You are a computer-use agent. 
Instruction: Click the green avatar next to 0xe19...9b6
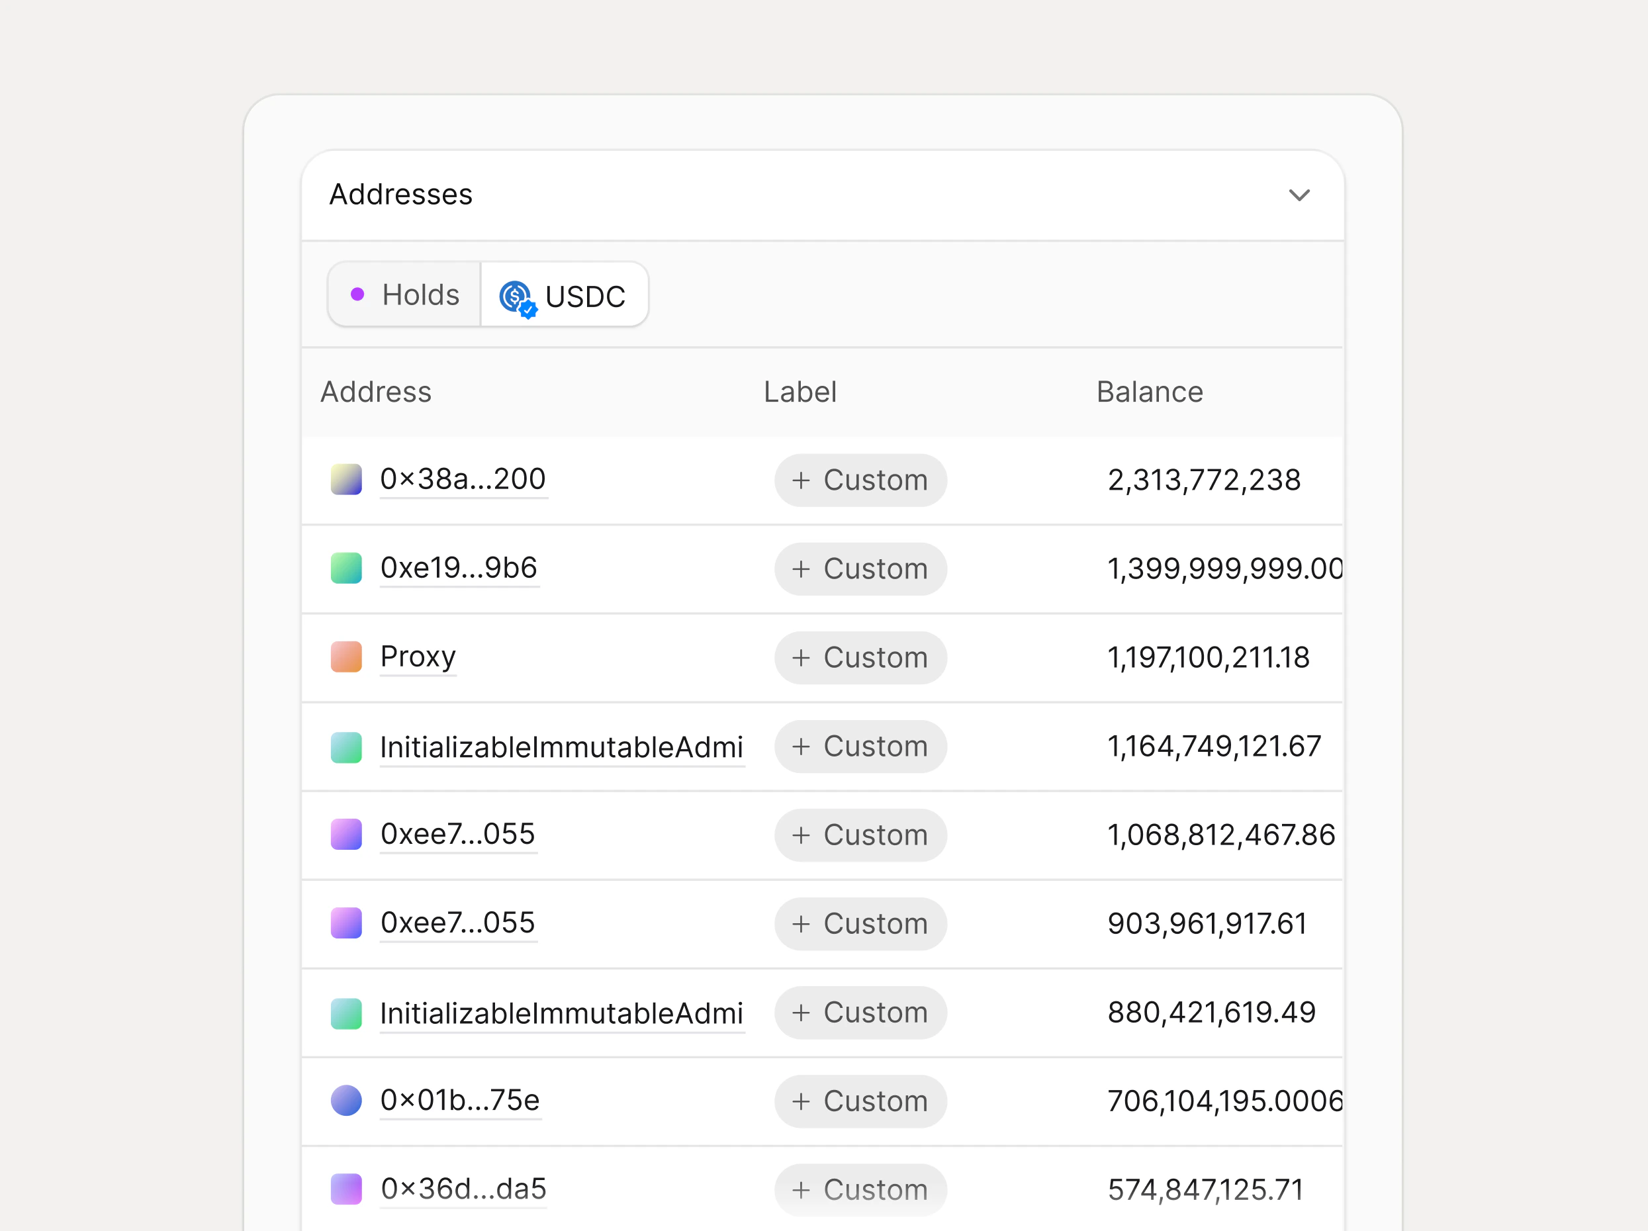click(x=345, y=568)
